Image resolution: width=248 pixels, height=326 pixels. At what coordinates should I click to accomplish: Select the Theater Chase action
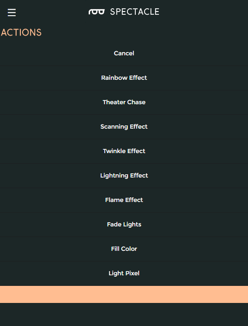point(124,102)
